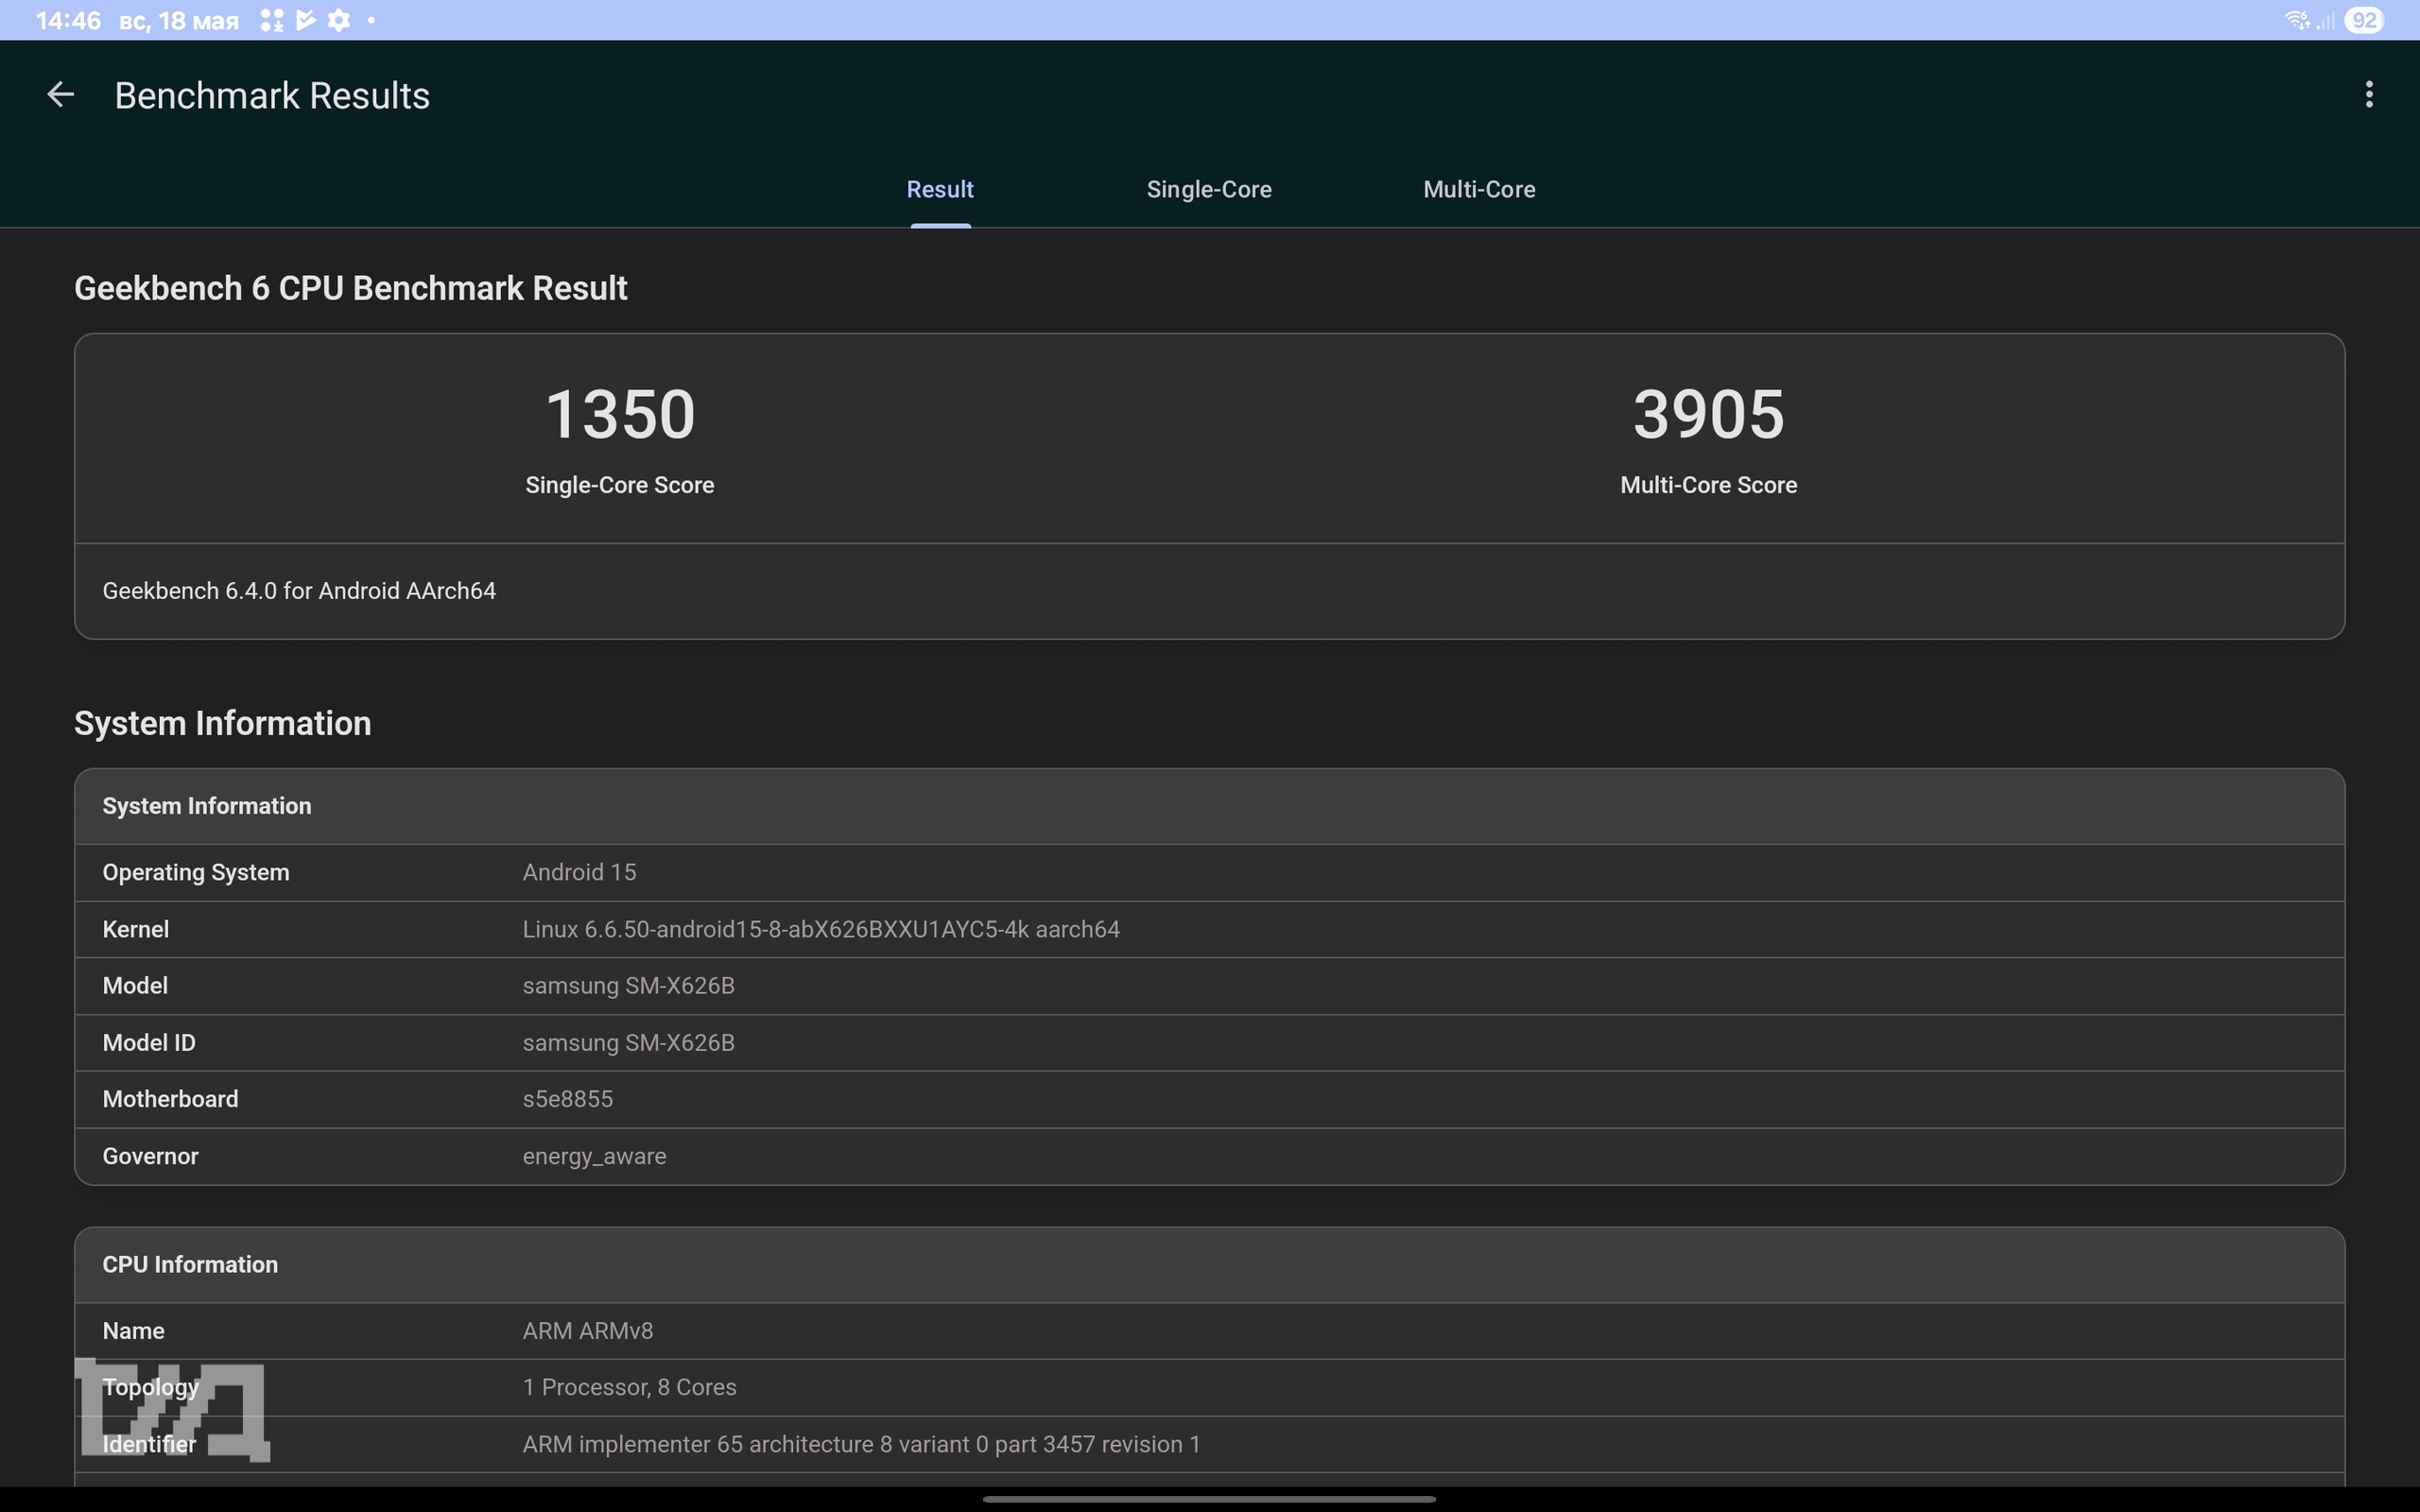Switch to the Multi-Core tab
Image resolution: width=2420 pixels, height=1512 pixels.
1479,189
